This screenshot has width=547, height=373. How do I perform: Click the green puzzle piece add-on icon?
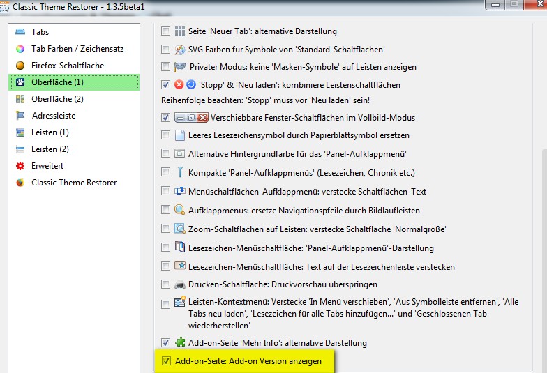180,342
